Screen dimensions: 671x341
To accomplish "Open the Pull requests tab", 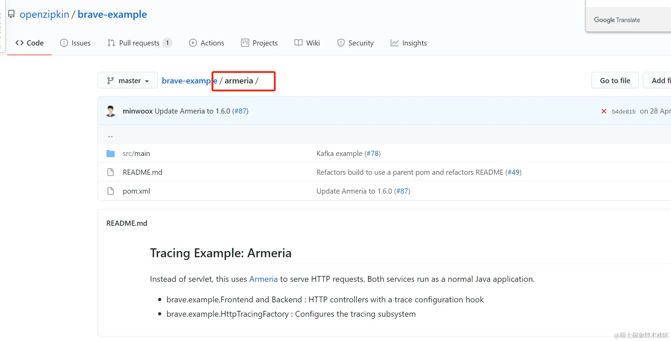I will point(139,43).
